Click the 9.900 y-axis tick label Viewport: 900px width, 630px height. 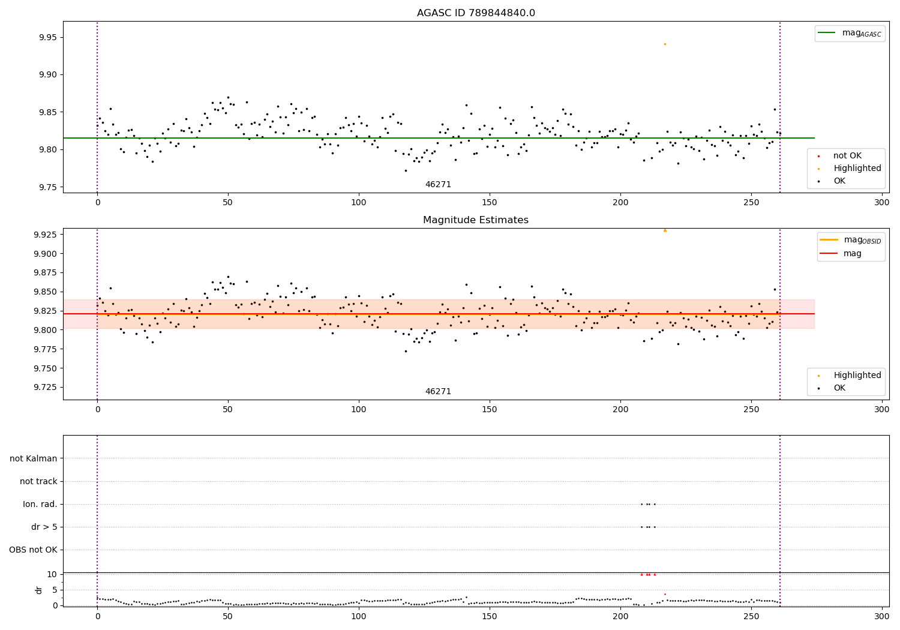45,254
